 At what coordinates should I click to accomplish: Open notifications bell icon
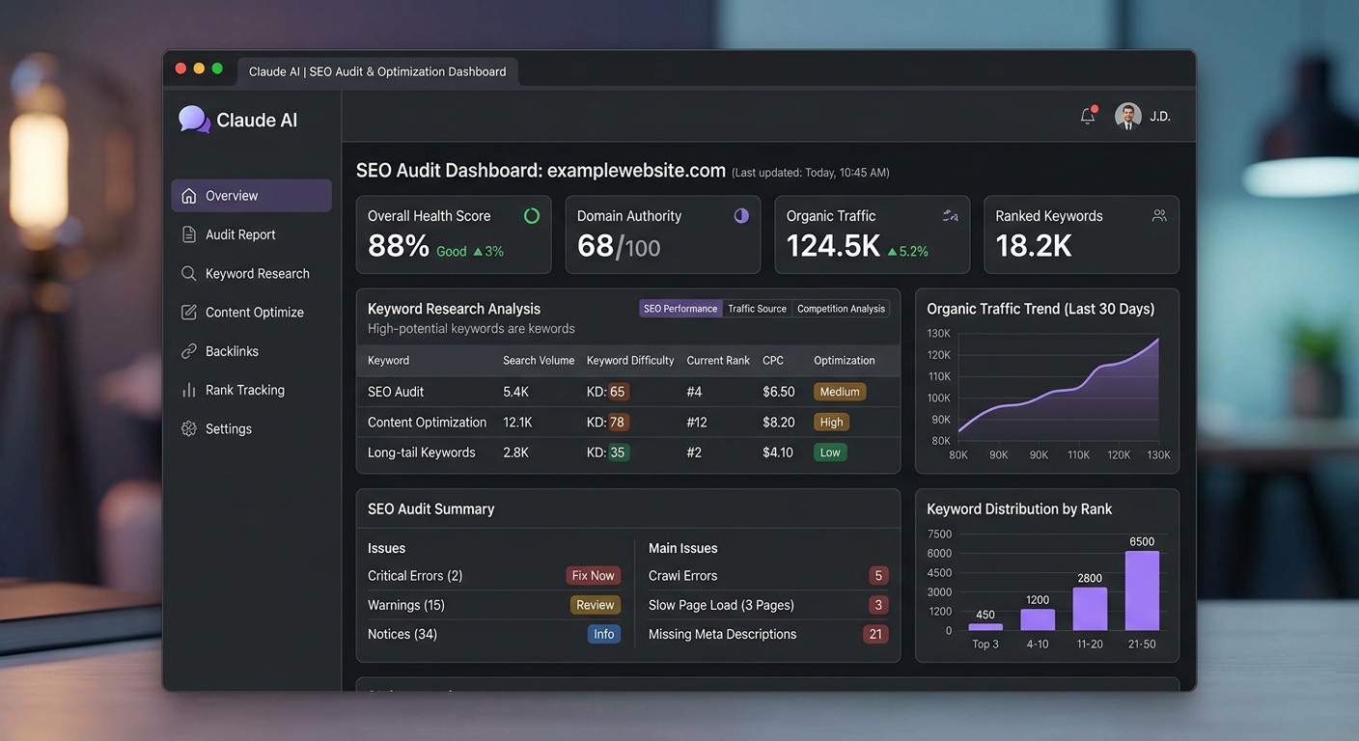pyautogui.click(x=1088, y=116)
